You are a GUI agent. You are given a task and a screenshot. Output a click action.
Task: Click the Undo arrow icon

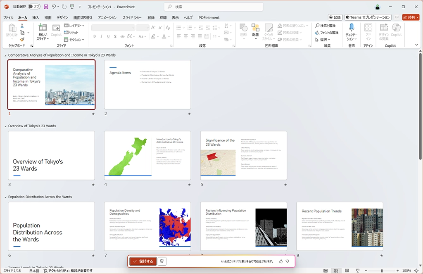pos(54,7)
